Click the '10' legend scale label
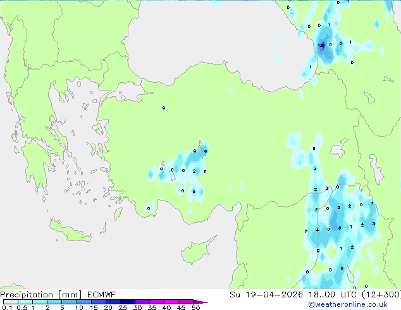Viewport: 401px width, 310px height. (x=79, y=307)
